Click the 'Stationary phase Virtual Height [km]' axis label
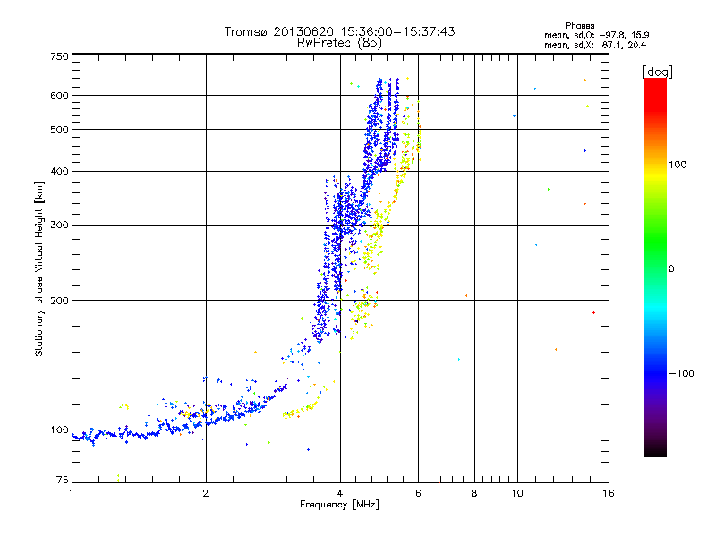The width and height of the screenshot is (716, 537). pos(39,268)
